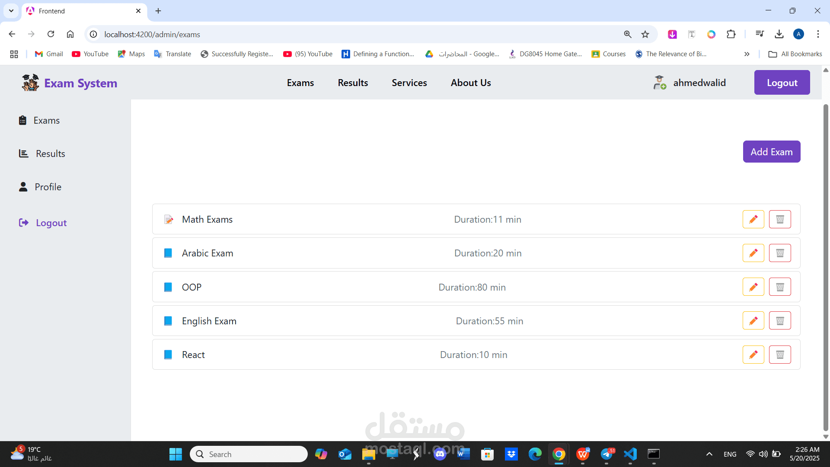Delete the Arabic Exam with trash icon
Screen dimensions: 830x467
point(780,253)
